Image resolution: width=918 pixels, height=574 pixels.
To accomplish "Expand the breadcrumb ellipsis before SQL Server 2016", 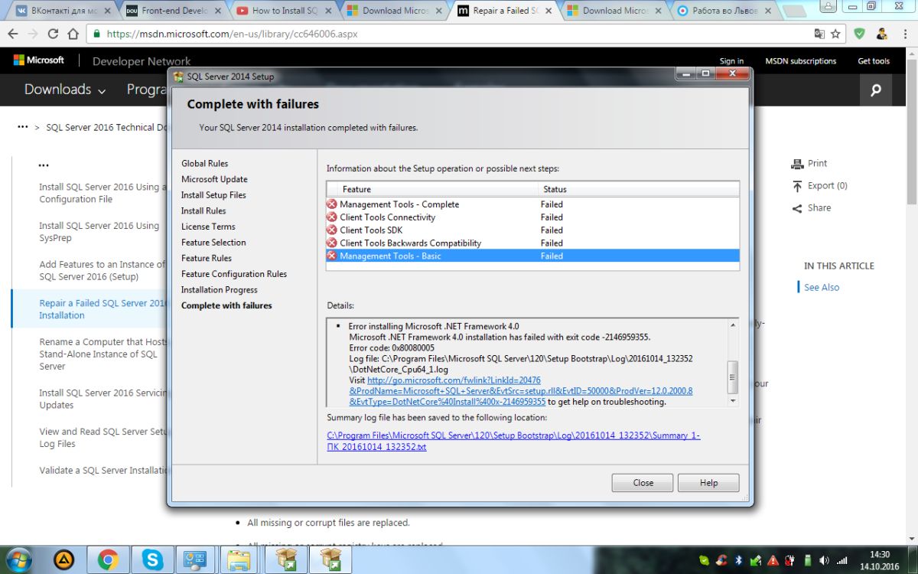I will coord(23,127).
